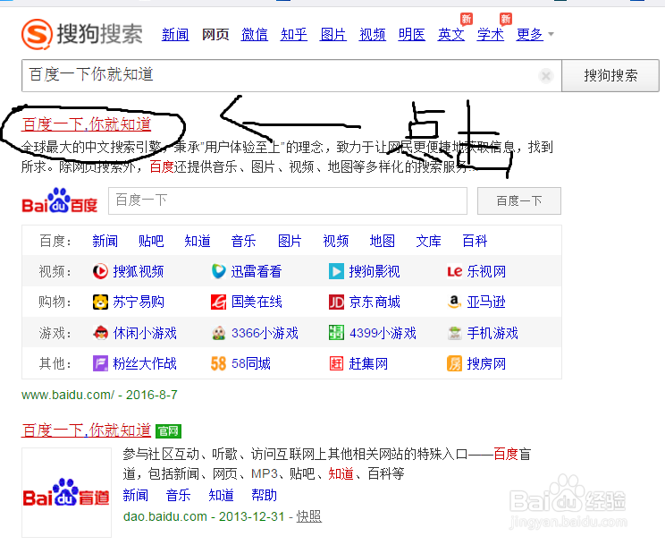Click the 迅雷看看 icon
The image size is (665, 545).
pos(218,271)
